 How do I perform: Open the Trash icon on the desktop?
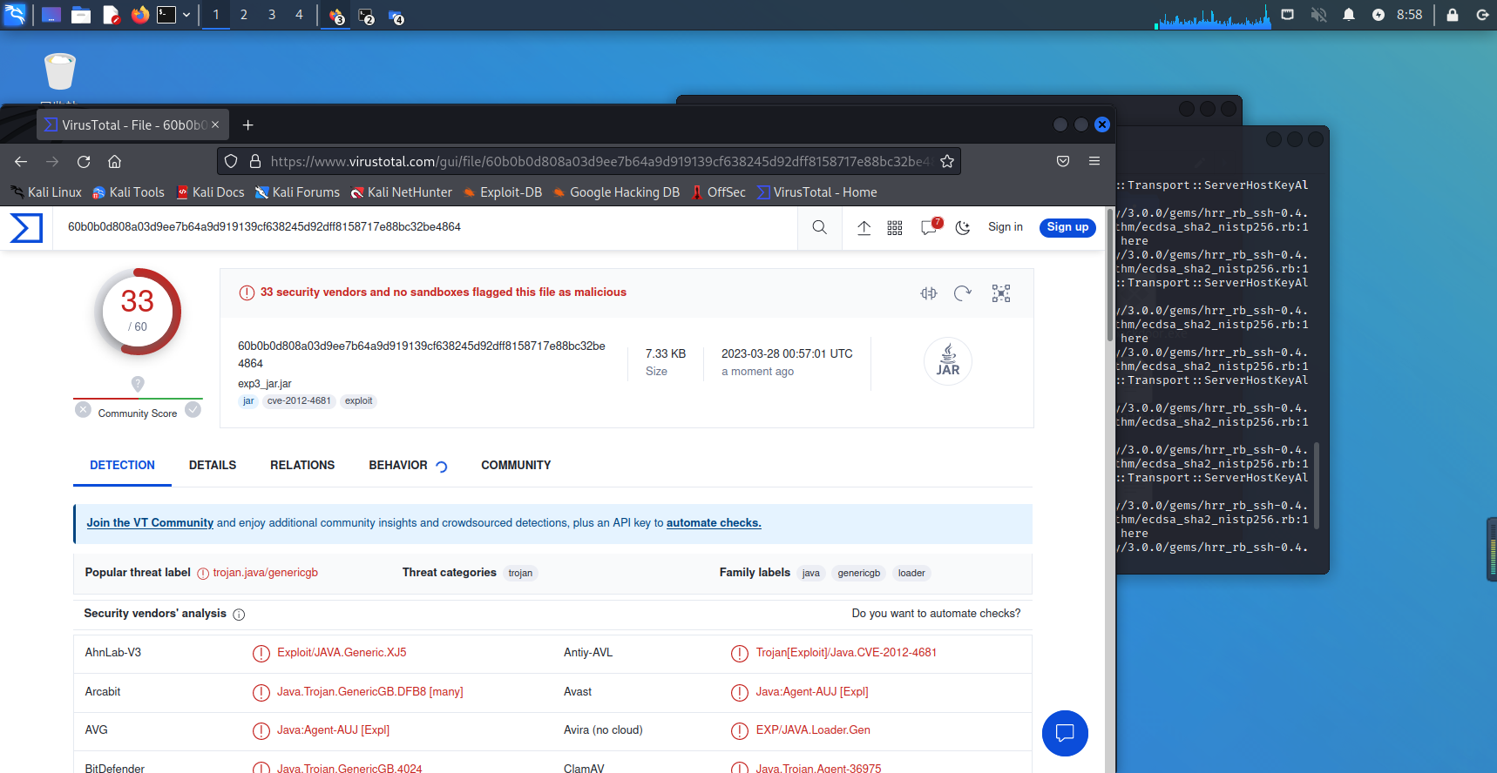click(60, 71)
